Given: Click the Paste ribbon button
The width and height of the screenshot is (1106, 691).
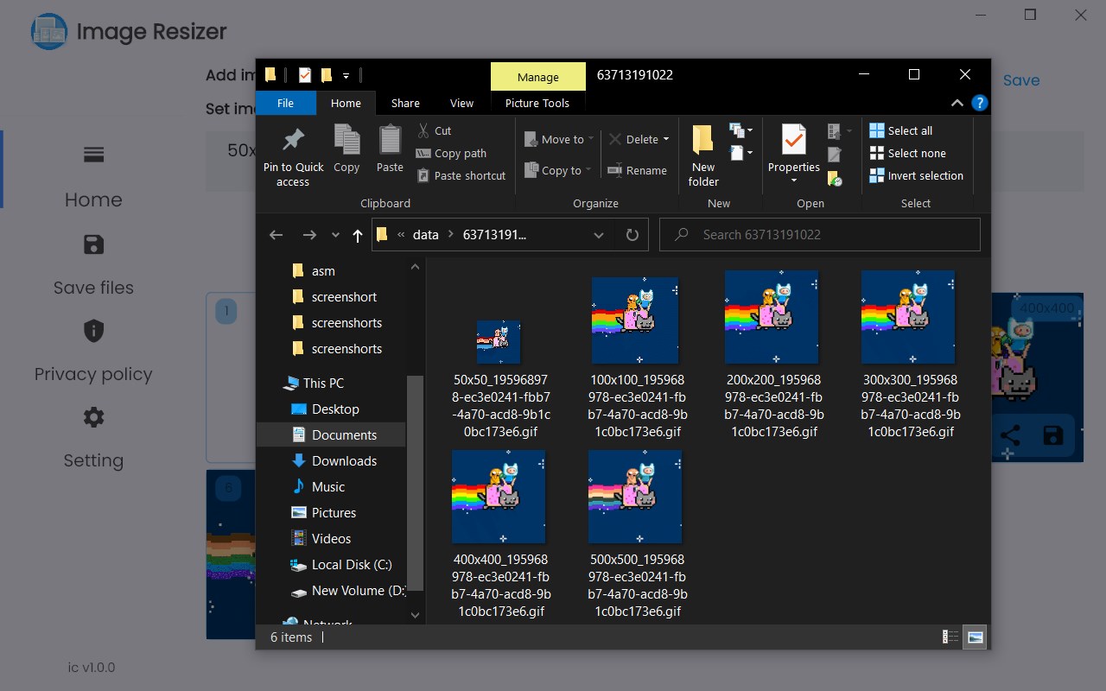Looking at the screenshot, I should [x=390, y=149].
